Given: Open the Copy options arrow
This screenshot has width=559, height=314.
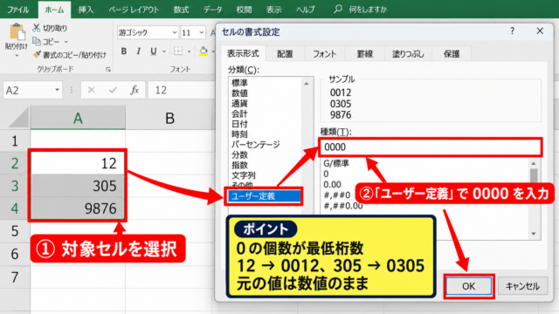Looking at the screenshot, I should click(x=66, y=42).
